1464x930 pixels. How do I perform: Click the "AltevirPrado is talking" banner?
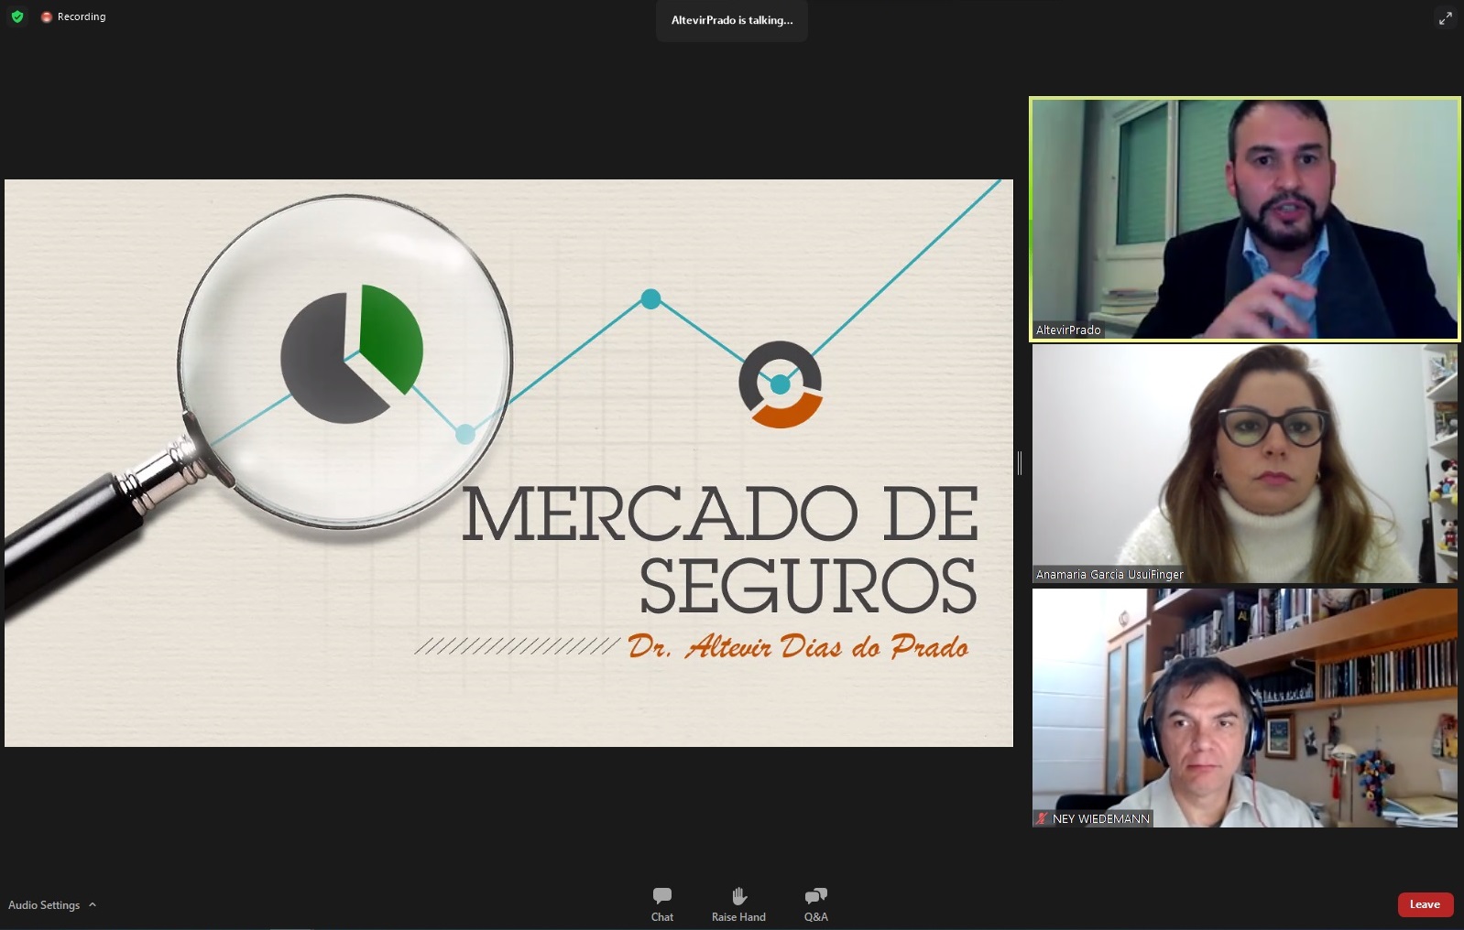coord(731,20)
